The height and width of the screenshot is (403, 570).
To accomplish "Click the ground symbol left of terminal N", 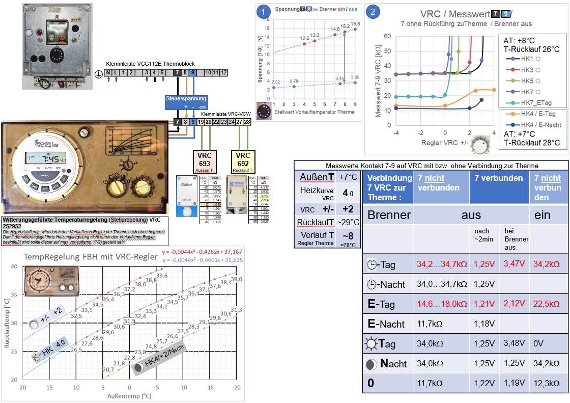I will [99, 74].
